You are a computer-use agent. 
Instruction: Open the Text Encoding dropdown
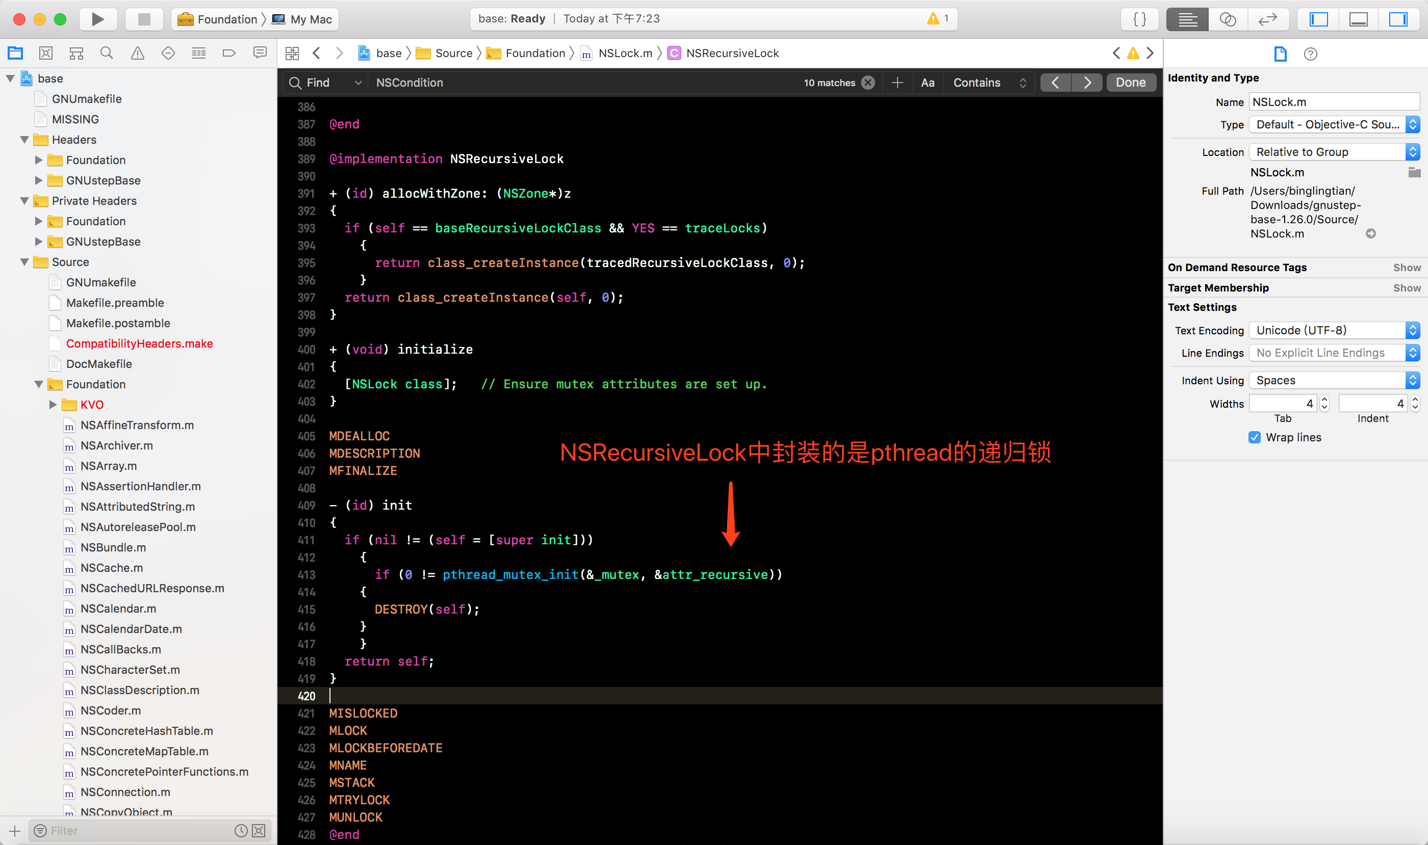click(x=1334, y=330)
